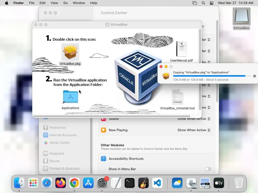The height and width of the screenshot is (193, 258).
Task: Click the VirtualBox window horizontal scrollbar
Action: [112, 116]
